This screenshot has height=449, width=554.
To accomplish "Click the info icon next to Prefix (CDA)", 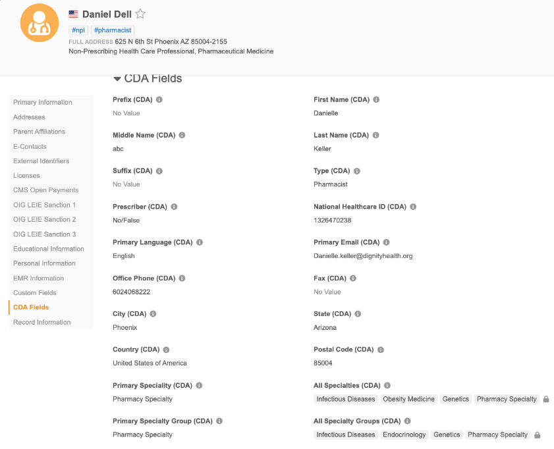I will click(x=159, y=100).
